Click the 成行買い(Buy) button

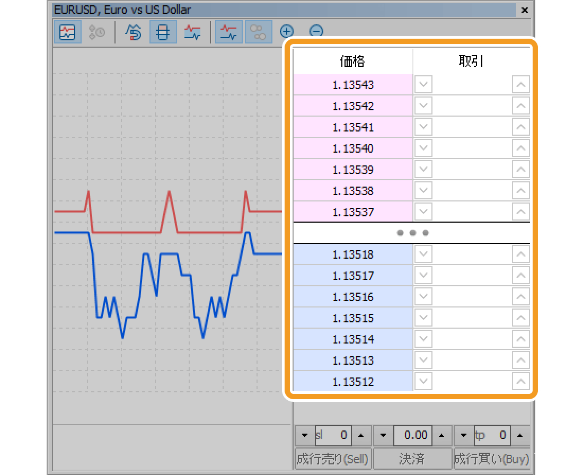(491, 459)
